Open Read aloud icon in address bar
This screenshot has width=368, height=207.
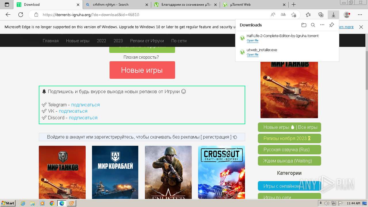tap(273, 15)
